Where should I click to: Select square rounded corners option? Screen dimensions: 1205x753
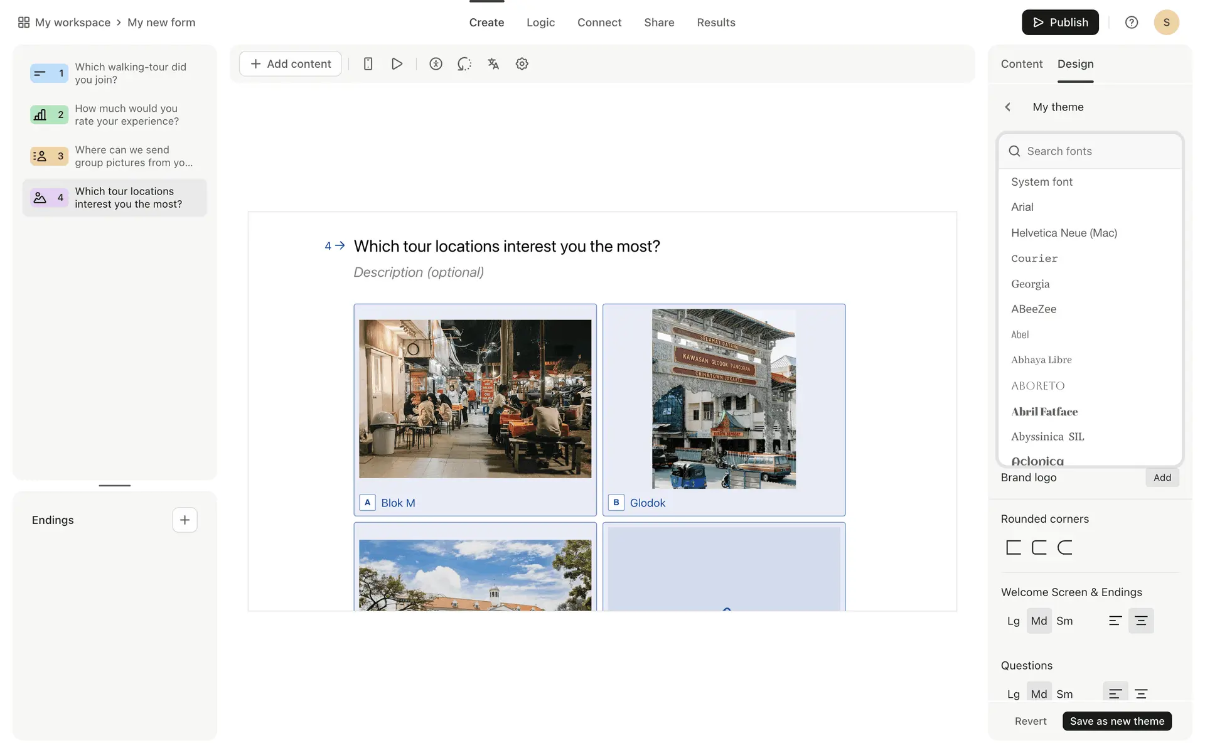click(x=1013, y=547)
